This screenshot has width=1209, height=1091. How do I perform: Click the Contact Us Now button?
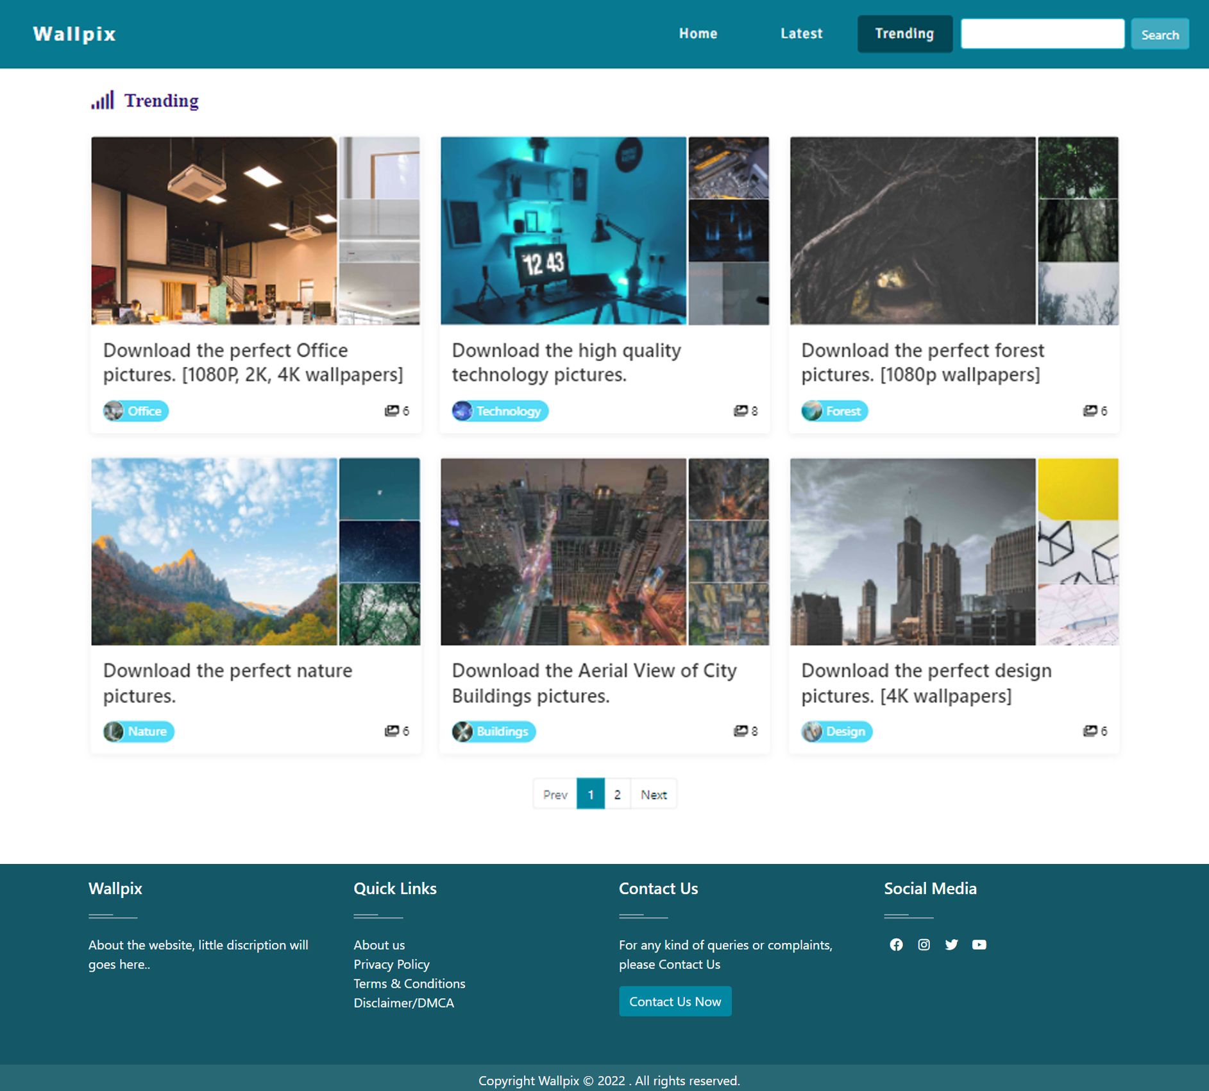[x=675, y=1001]
